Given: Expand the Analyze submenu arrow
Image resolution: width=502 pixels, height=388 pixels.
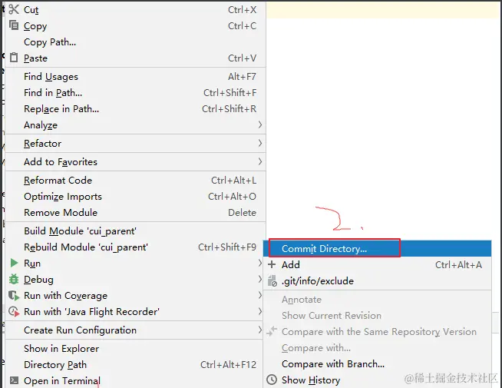Looking at the screenshot, I should tap(260, 124).
